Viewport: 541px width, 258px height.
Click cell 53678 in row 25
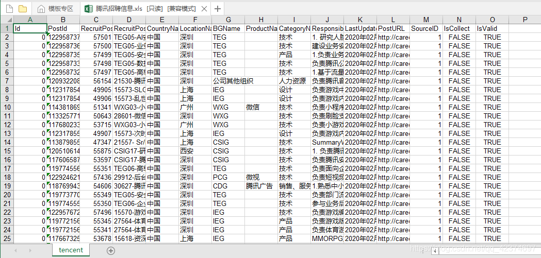pyautogui.click(x=96, y=238)
